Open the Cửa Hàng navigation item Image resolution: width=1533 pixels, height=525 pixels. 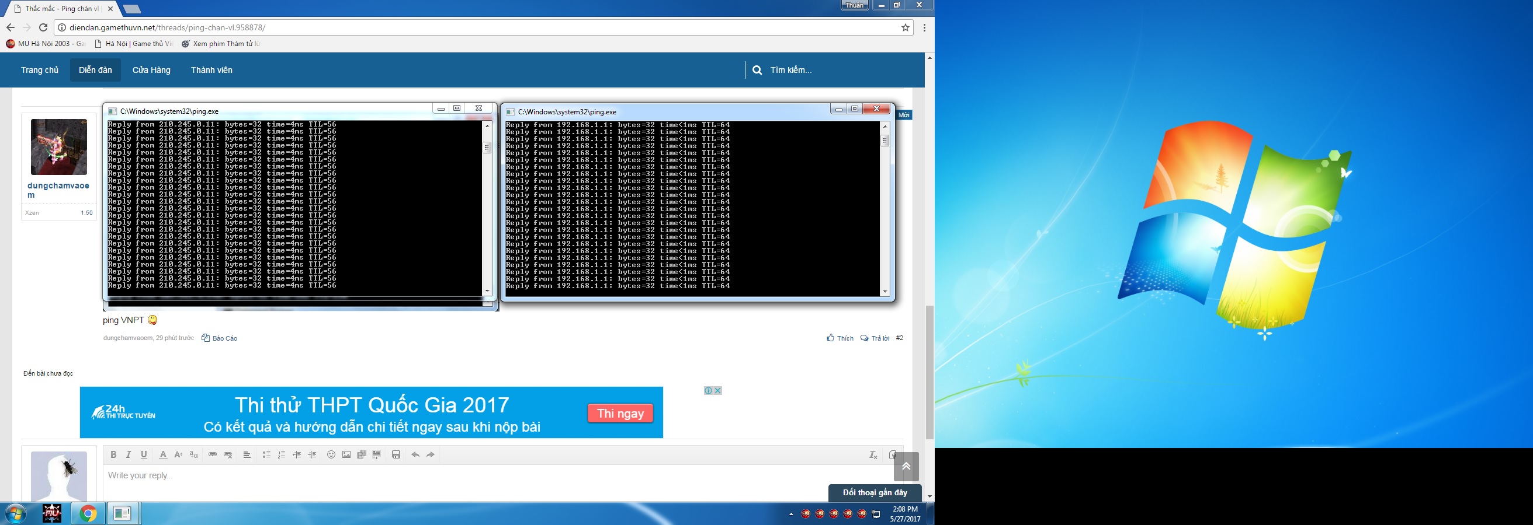(151, 70)
